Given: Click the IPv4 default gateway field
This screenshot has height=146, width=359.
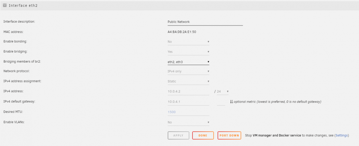Looking at the screenshot, I should point(188,101).
